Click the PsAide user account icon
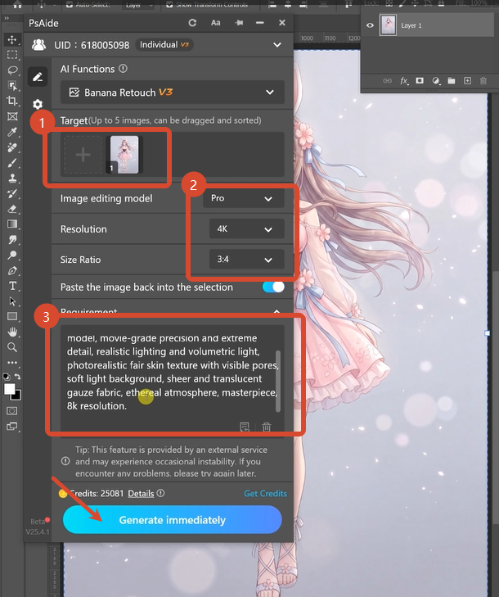Image resolution: width=499 pixels, height=597 pixels. 38,45
